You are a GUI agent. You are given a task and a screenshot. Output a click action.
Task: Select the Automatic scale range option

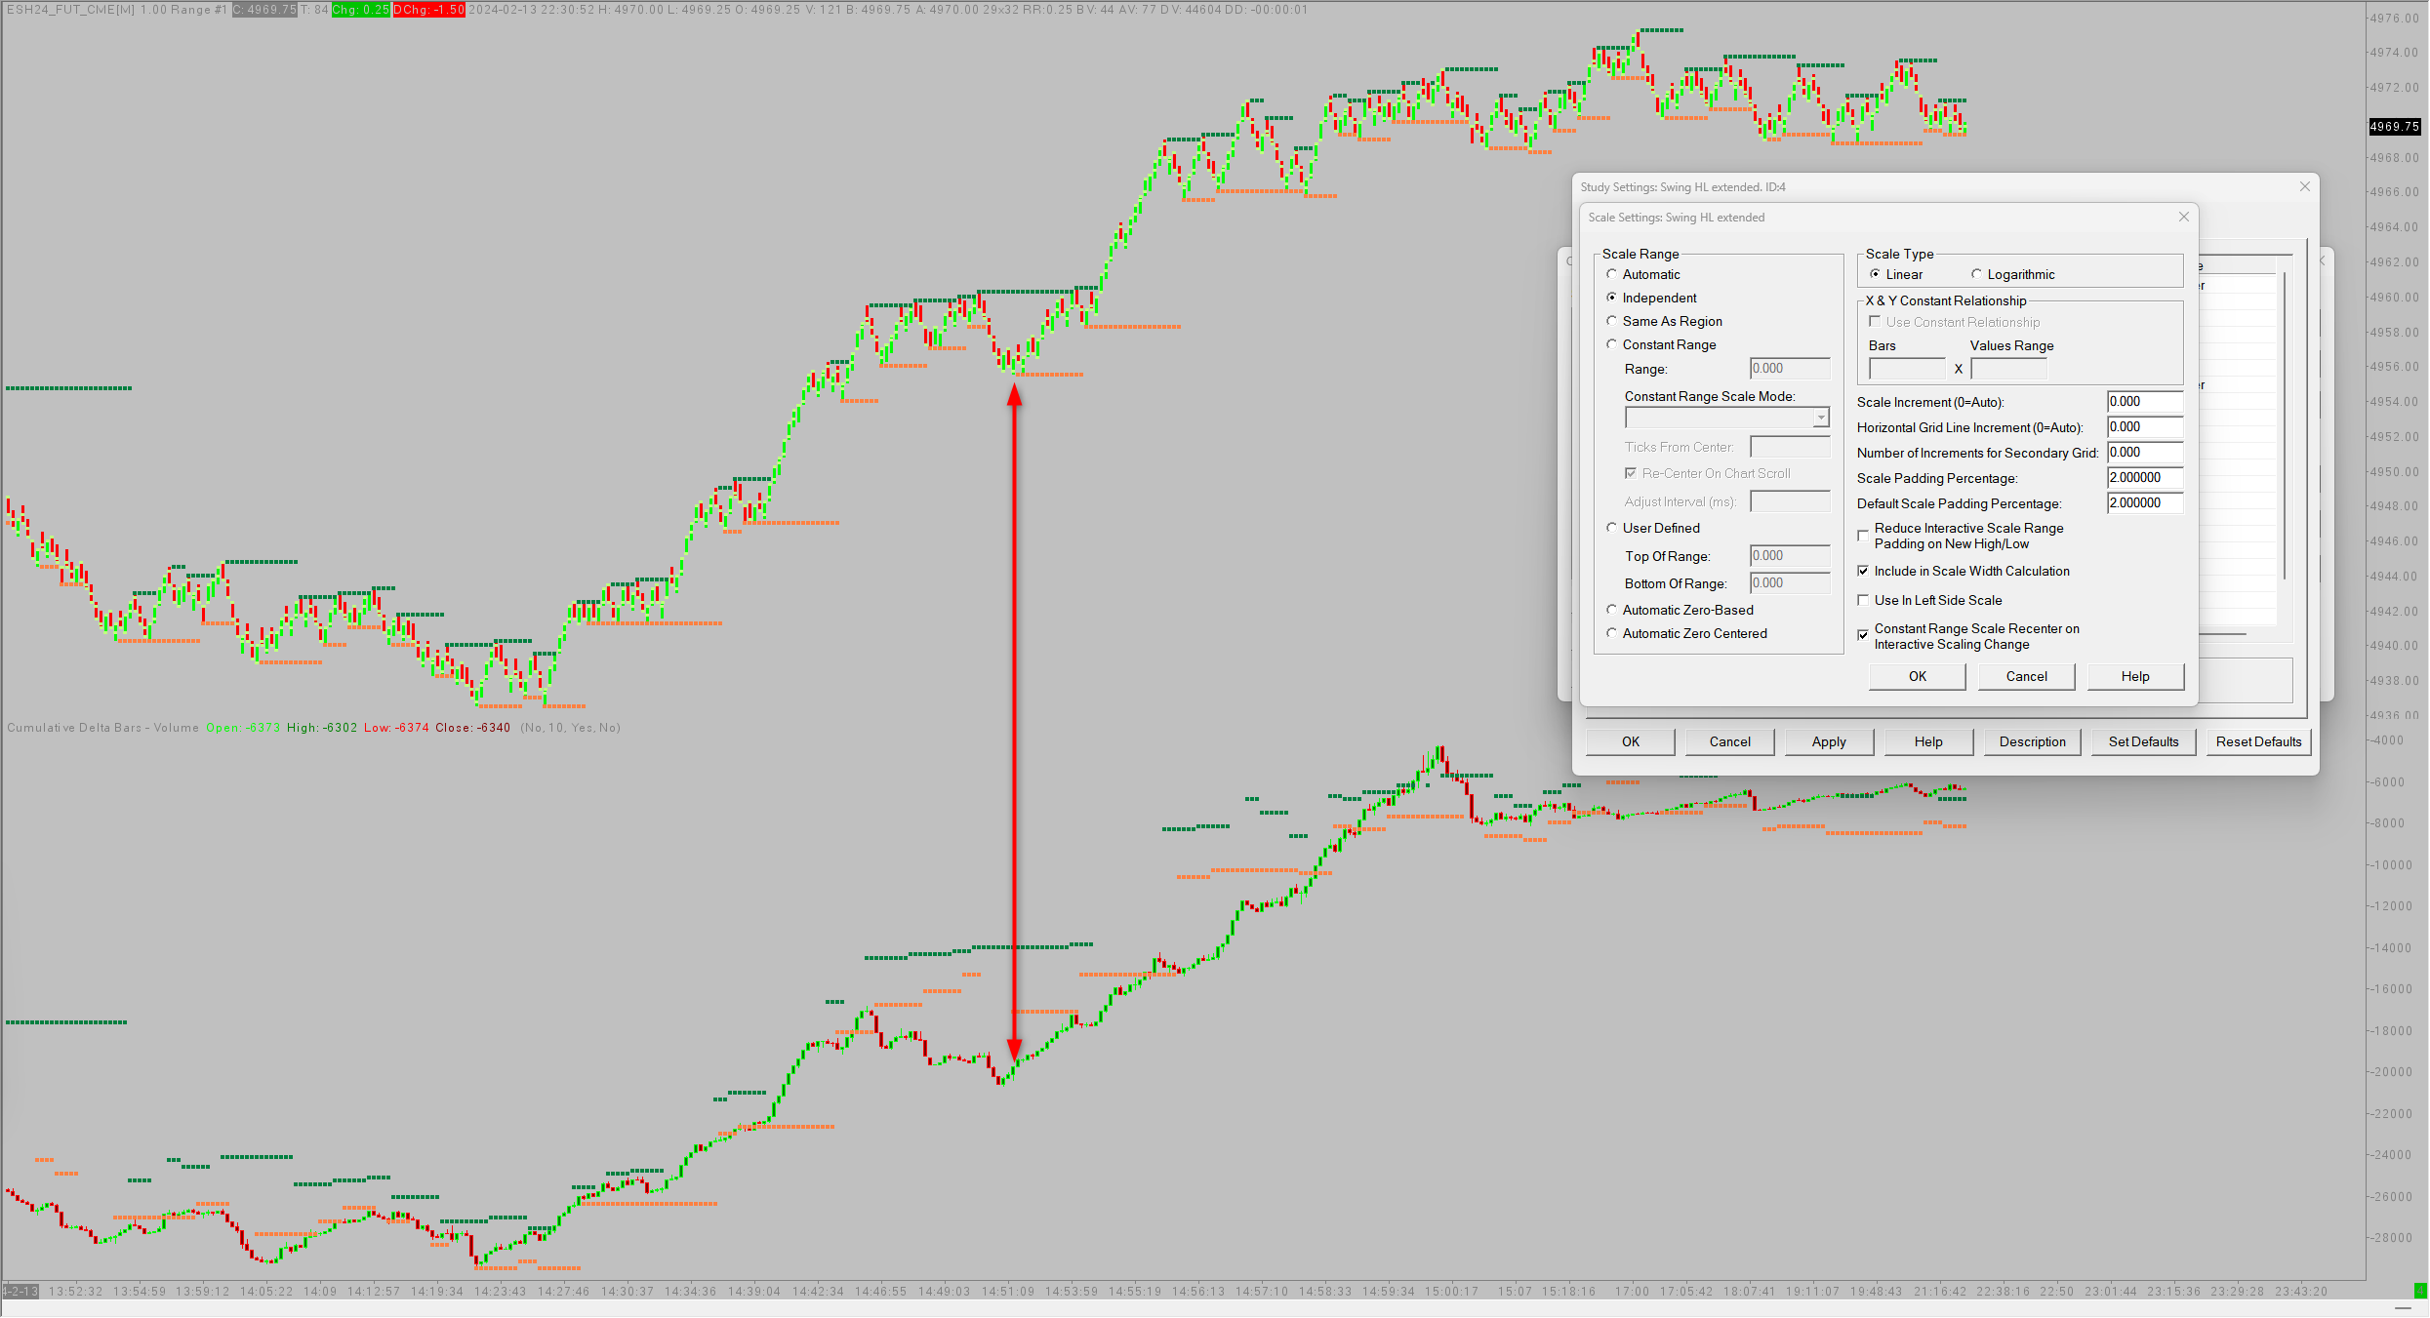pyautogui.click(x=1612, y=274)
